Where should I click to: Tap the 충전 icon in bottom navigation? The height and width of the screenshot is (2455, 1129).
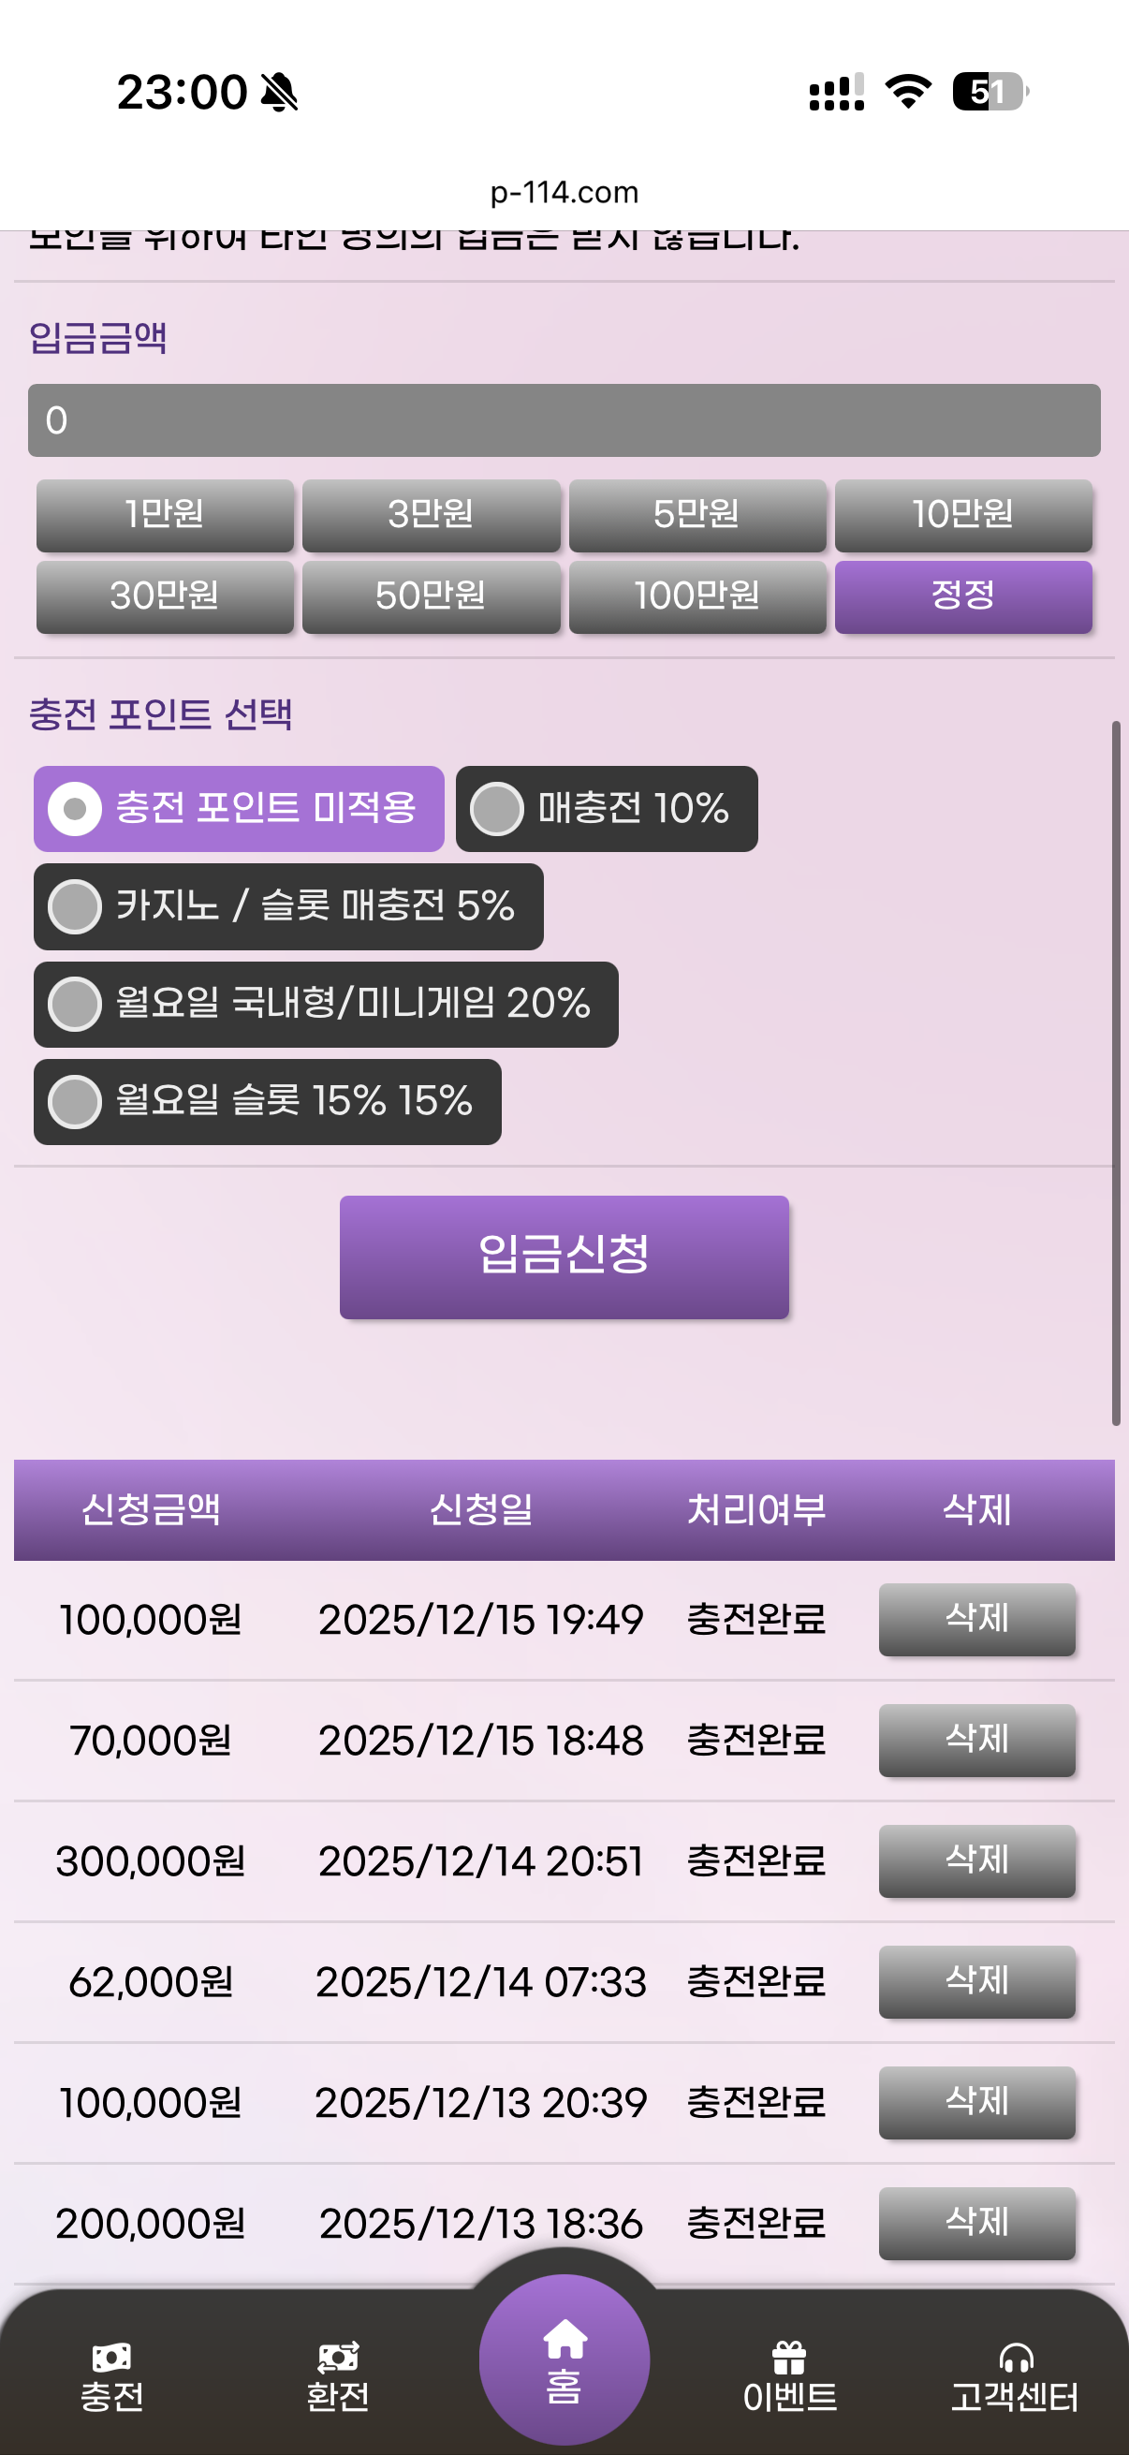click(x=111, y=2357)
